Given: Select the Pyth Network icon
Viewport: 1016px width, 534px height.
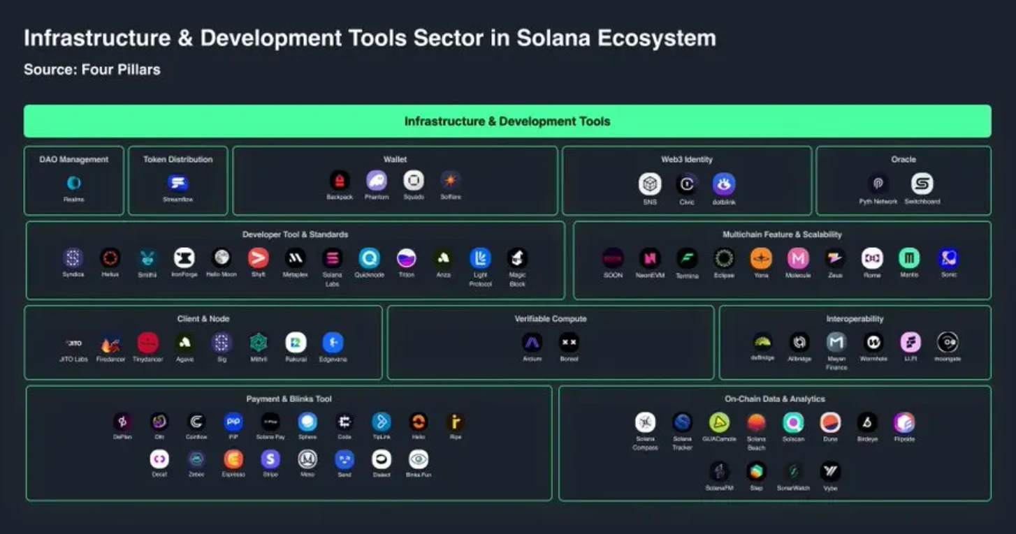Looking at the screenshot, I should pos(878,184).
